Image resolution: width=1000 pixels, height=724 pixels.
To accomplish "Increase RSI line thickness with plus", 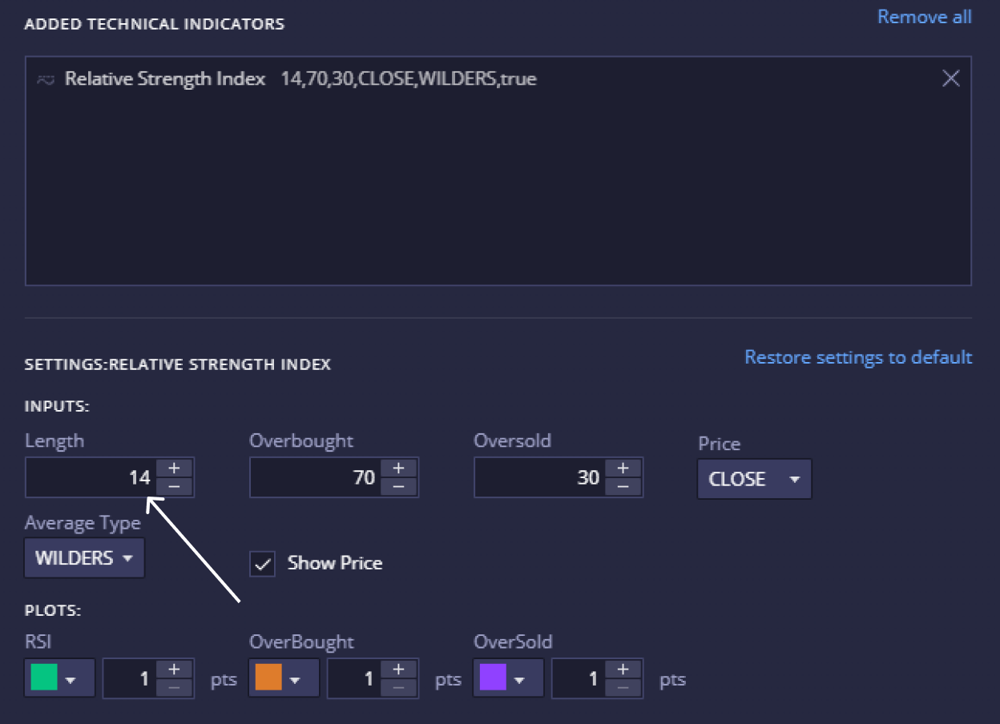I will point(175,670).
